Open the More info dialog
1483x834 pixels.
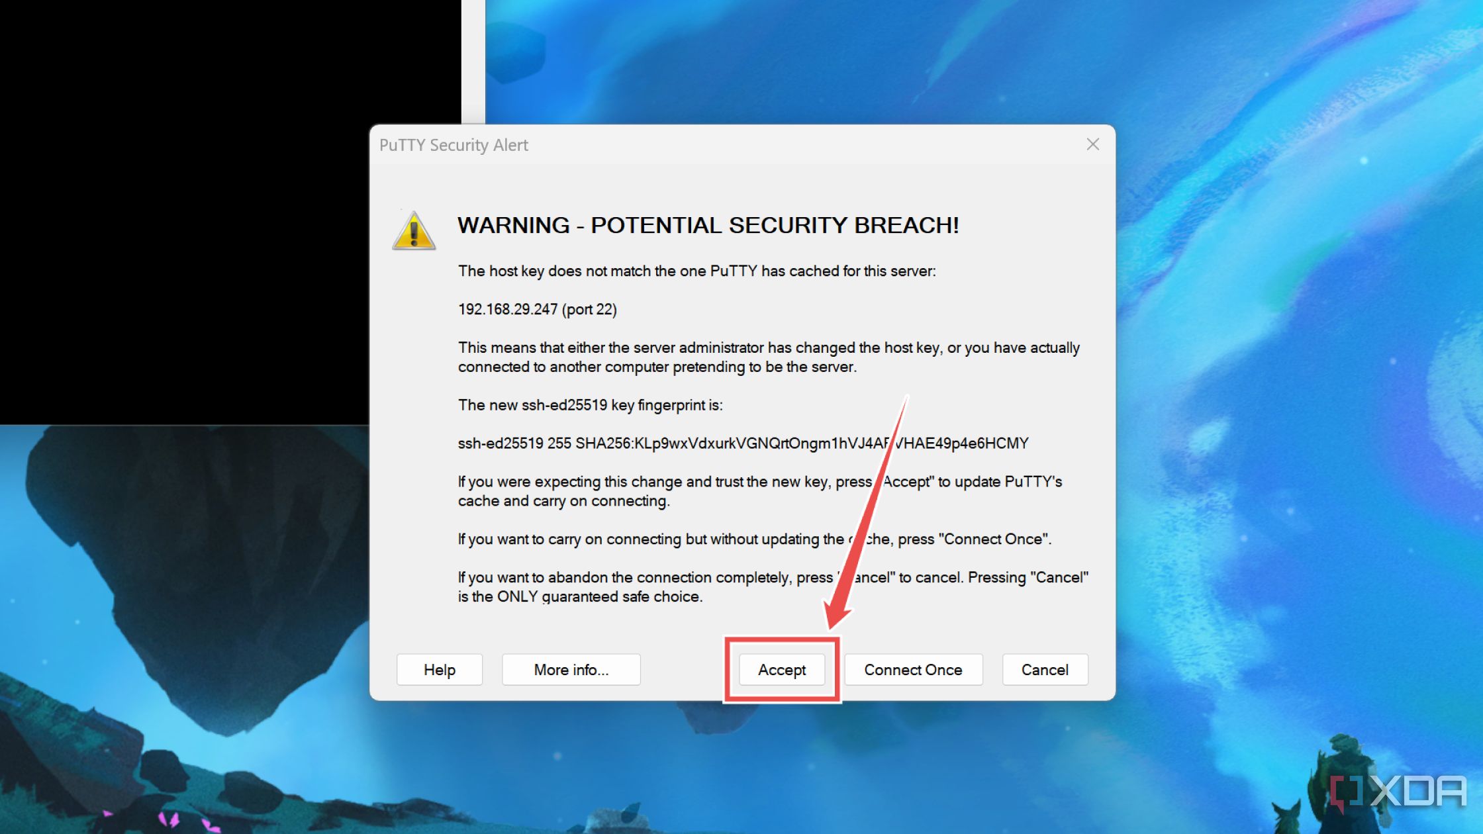[571, 669]
